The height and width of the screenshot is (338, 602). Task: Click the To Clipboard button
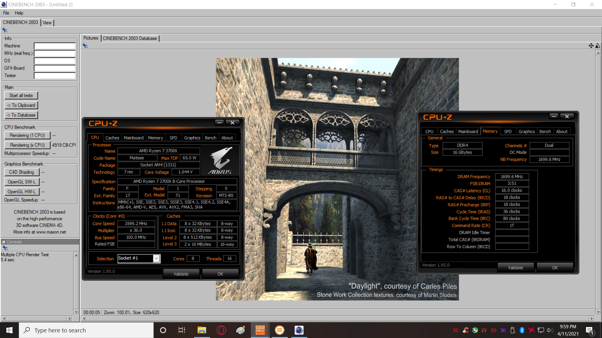click(x=21, y=105)
